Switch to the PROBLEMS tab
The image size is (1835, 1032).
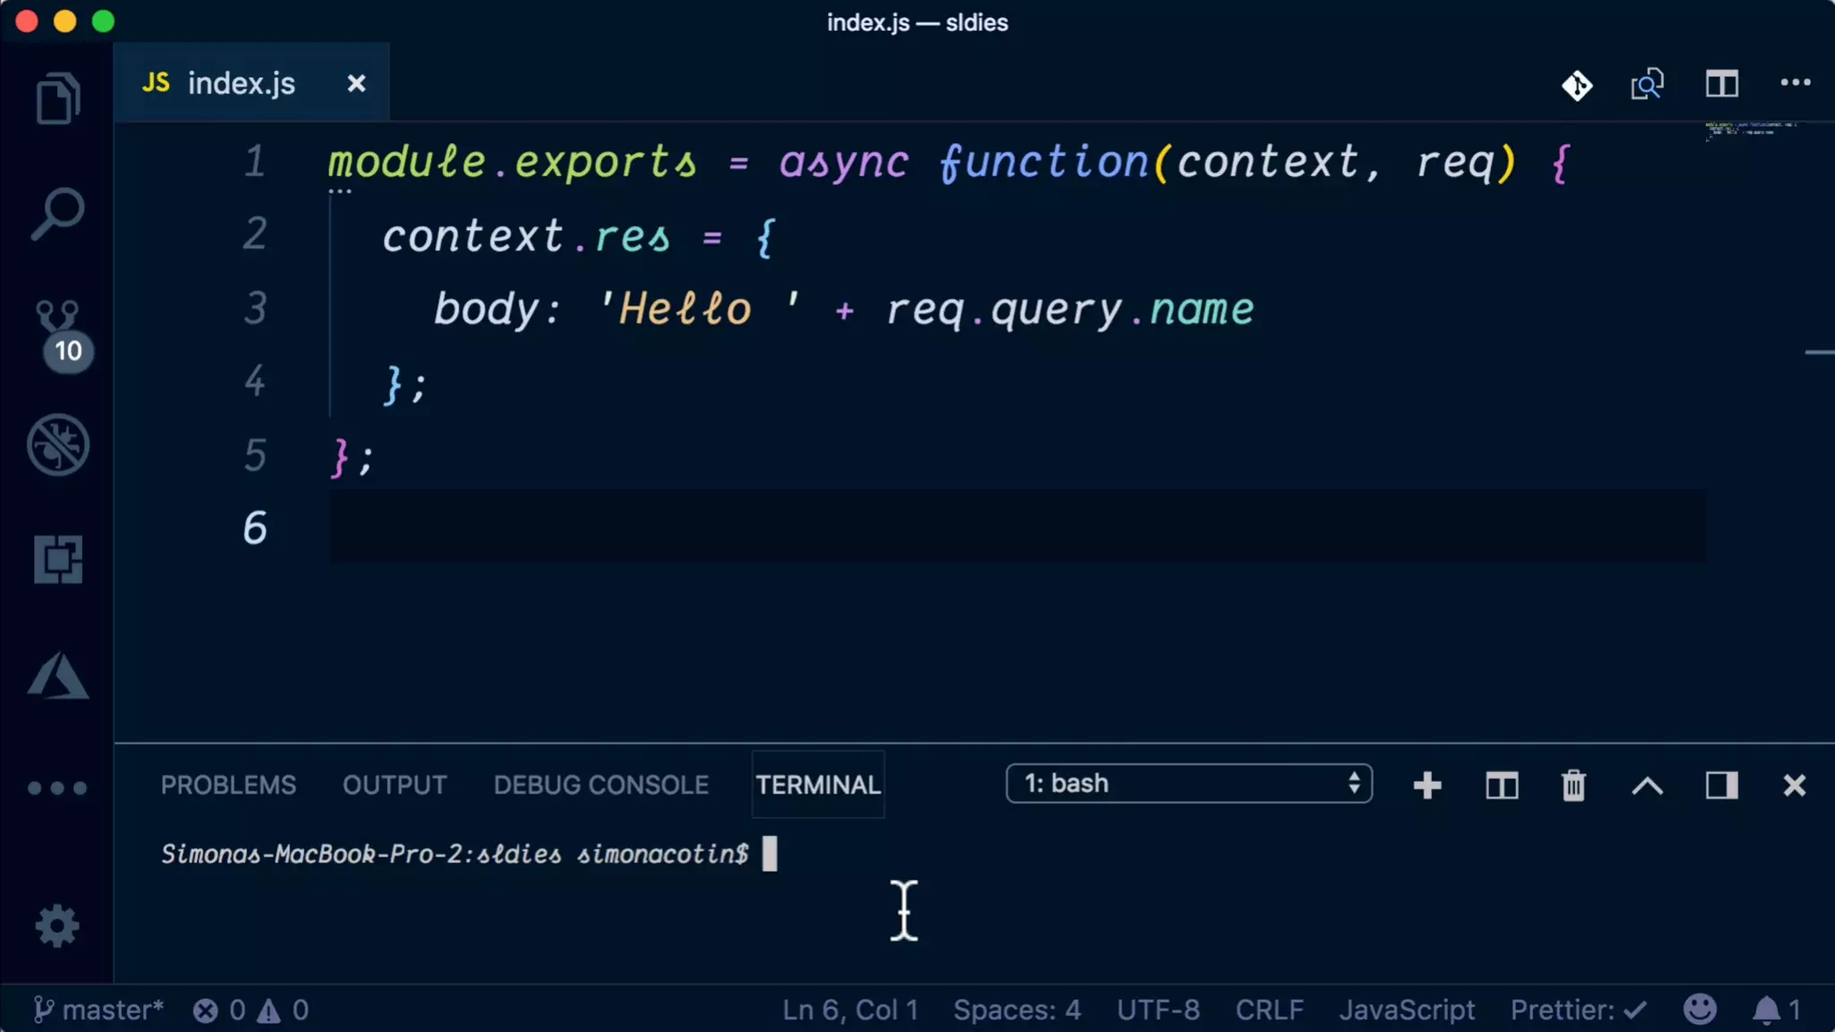pos(228,785)
